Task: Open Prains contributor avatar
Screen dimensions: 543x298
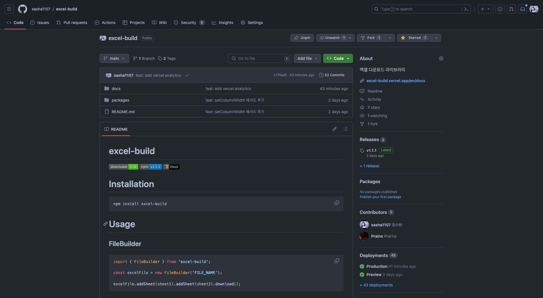Action: point(364,236)
